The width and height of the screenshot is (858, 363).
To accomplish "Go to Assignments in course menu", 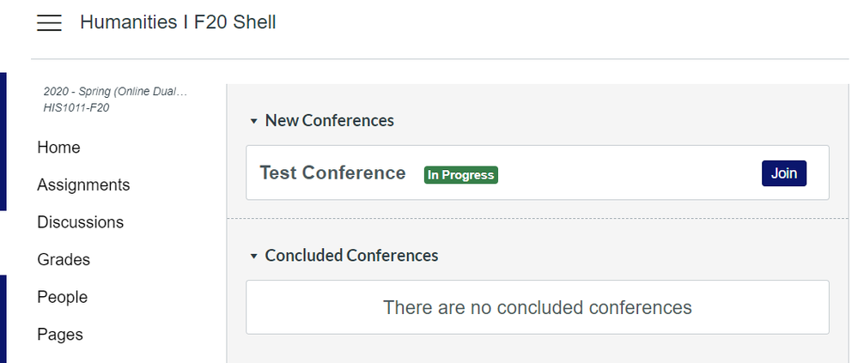I will (83, 185).
